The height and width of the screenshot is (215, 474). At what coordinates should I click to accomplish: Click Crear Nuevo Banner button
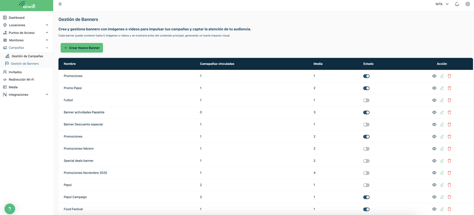81,48
